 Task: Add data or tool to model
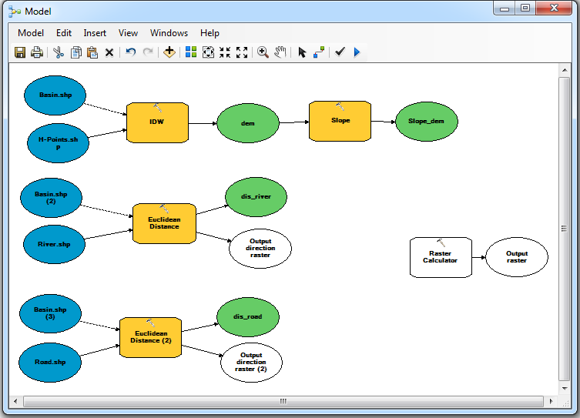169,52
